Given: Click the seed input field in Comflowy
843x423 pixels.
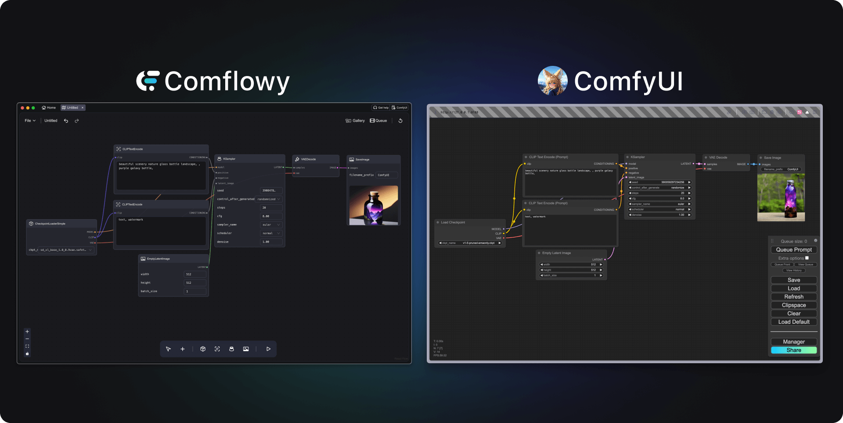Looking at the screenshot, I should [x=271, y=191].
